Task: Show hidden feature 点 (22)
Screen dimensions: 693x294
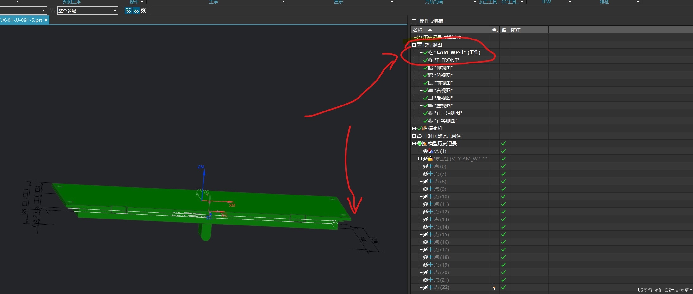Action: point(425,287)
